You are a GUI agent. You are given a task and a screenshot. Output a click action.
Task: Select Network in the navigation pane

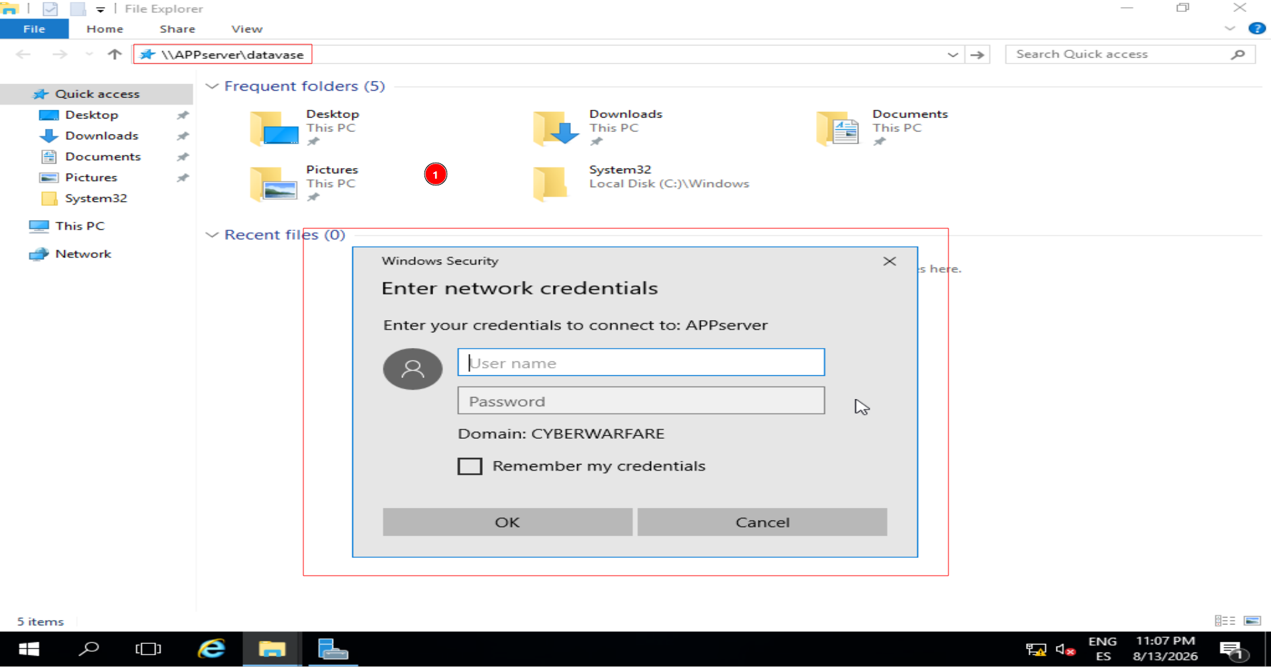click(x=83, y=254)
